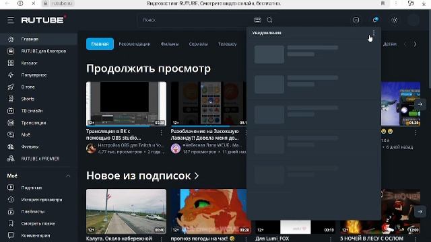Next arrow in Продолжить просмотр carousel
The width and height of the screenshot is (431, 242).
[x=420, y=104]
